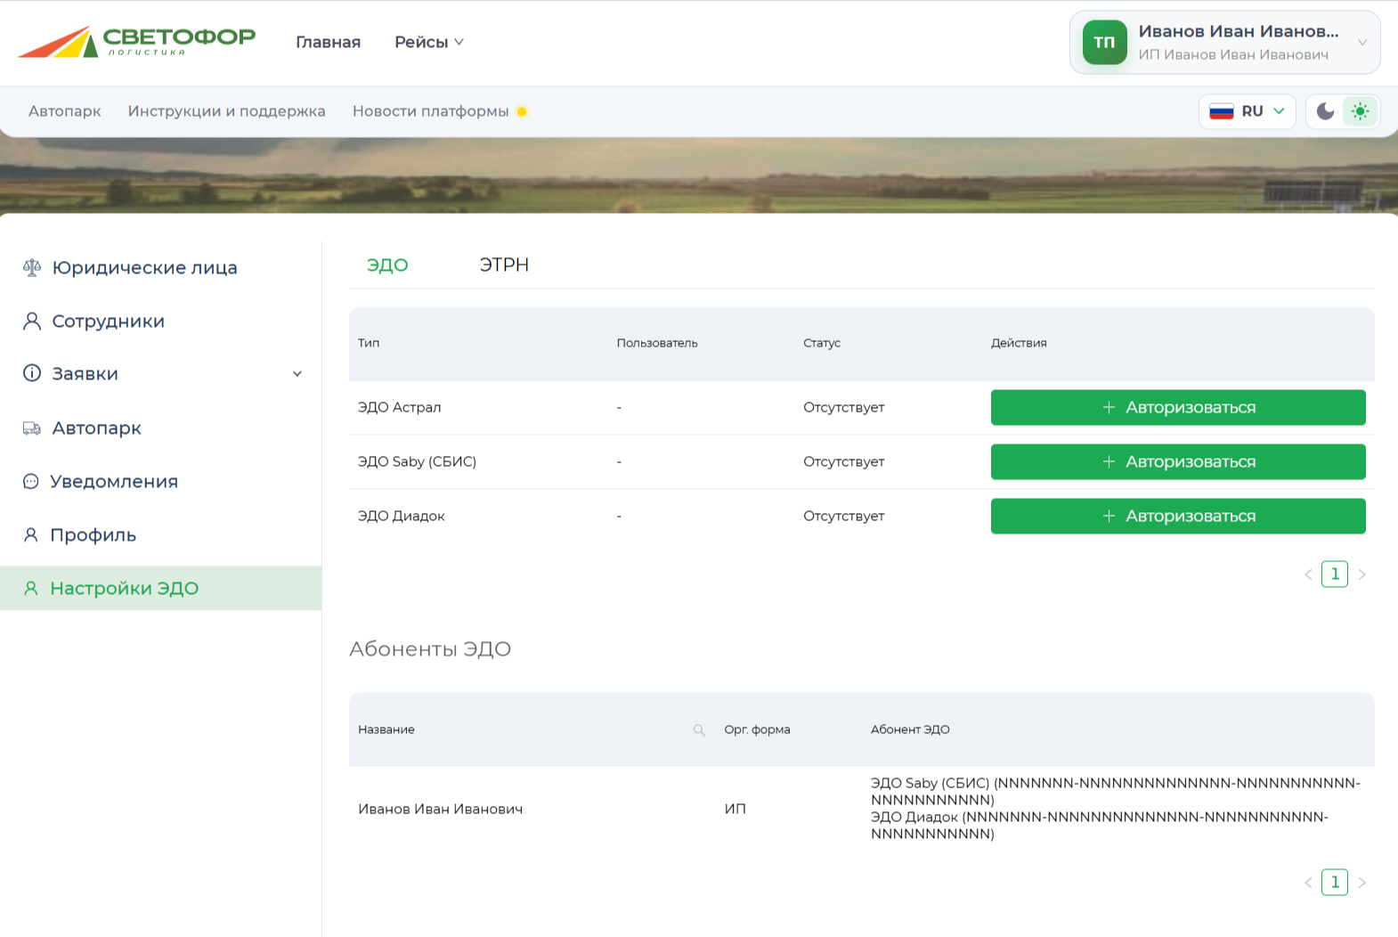
Task: Open the Рейсы dropdown menu
Action: click(x=429, y=42)
